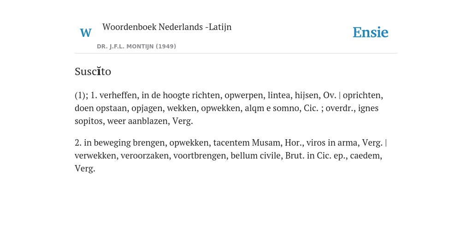The height and width of the screenshot is (236, 472).
Task: Click the Suscĭto entry heading
Action: [93, 71]
